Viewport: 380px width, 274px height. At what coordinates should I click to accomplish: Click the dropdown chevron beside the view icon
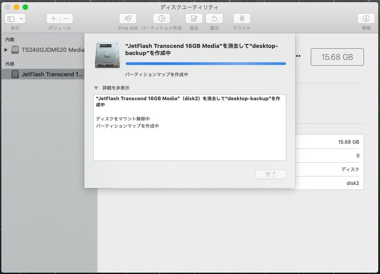21,19
